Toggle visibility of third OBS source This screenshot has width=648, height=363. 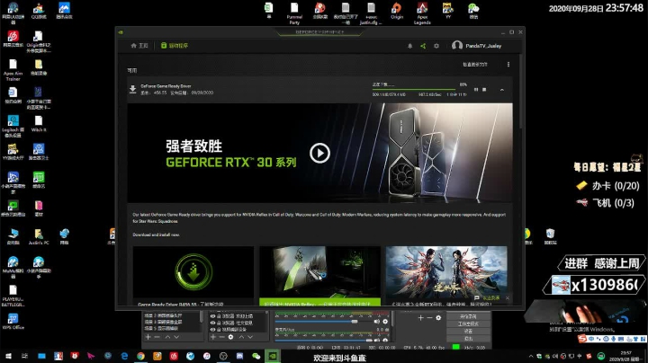click(x=212, y=330)
